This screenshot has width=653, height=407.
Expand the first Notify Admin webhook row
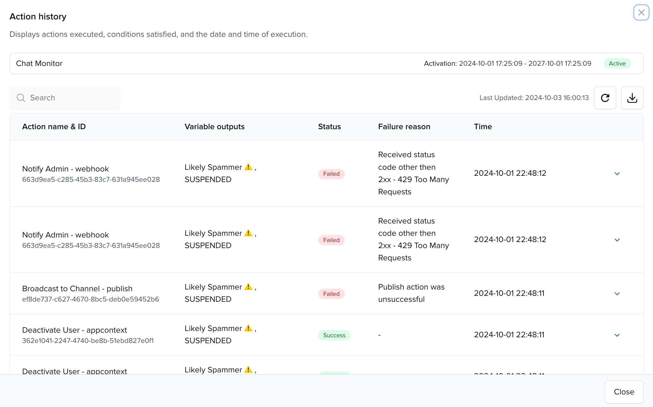(x=617, y=174)
